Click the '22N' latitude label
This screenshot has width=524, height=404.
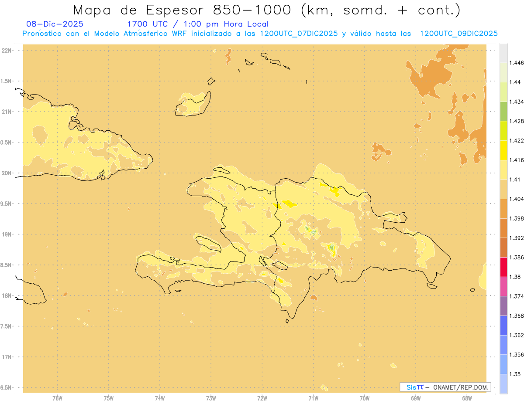coord(7,51)
